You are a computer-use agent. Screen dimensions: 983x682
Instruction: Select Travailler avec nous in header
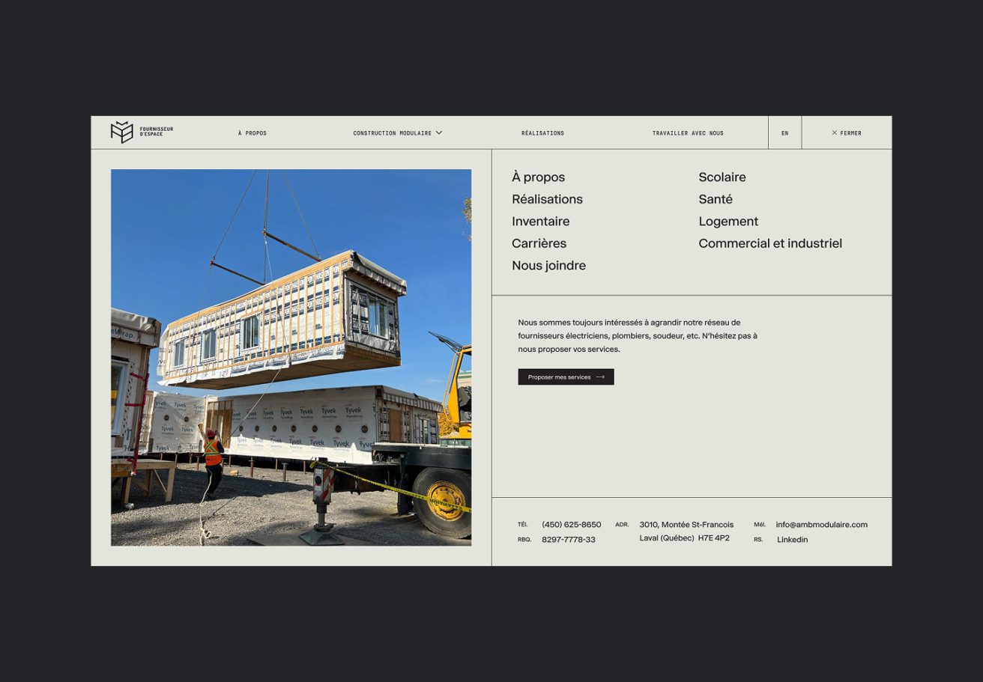tap(687, 133)
